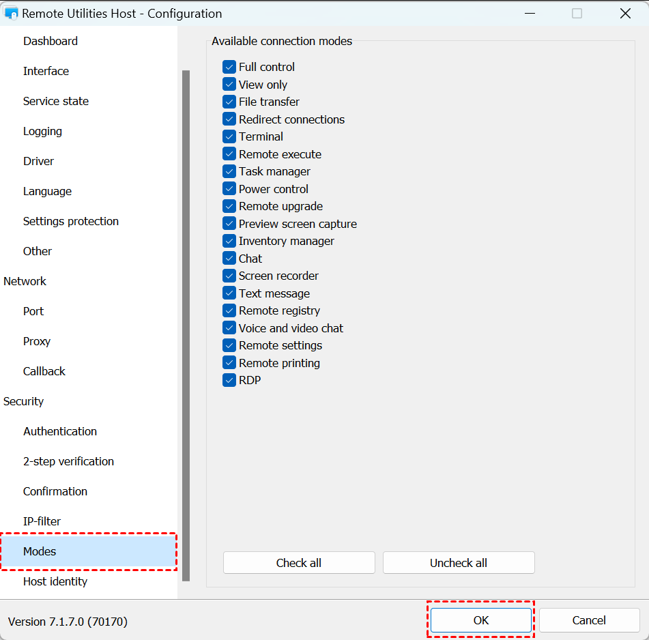The width and height of the screenshot is (649, 640).
Task: Select Authentication under Security
Action: [x=60, y=431]
